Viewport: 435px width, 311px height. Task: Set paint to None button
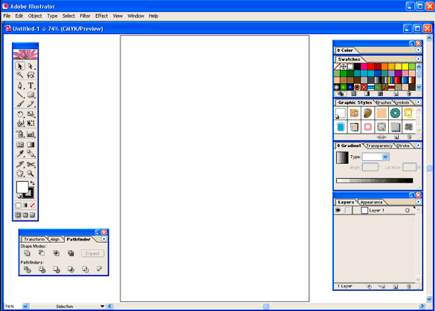33,205
